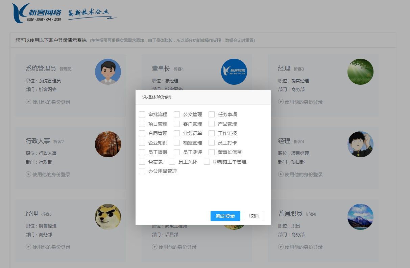The width and height of the screenshot is (410, 268).
Task: Enable the 客户管理 option
Action: click(x=177, y=124)
